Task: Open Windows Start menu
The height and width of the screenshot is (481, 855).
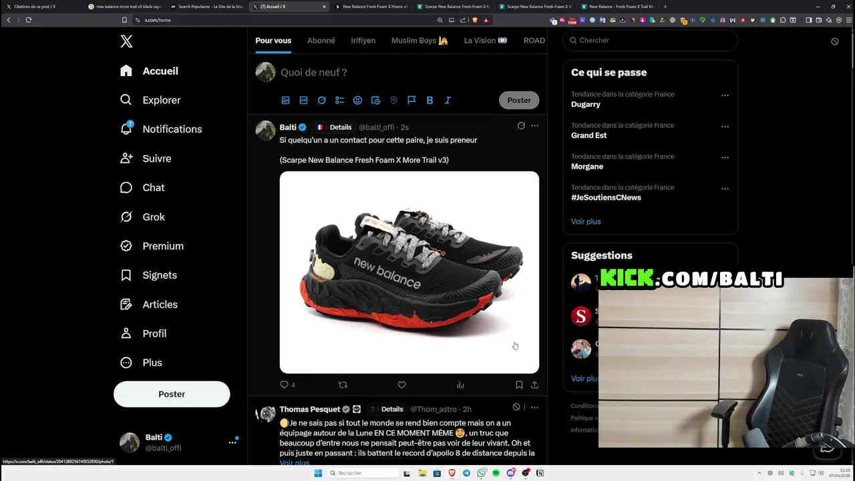Action: [x=318, y=473]
